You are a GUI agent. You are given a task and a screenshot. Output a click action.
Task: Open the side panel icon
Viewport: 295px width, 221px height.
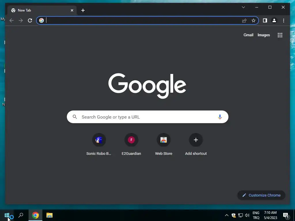[x=265, y=20]
